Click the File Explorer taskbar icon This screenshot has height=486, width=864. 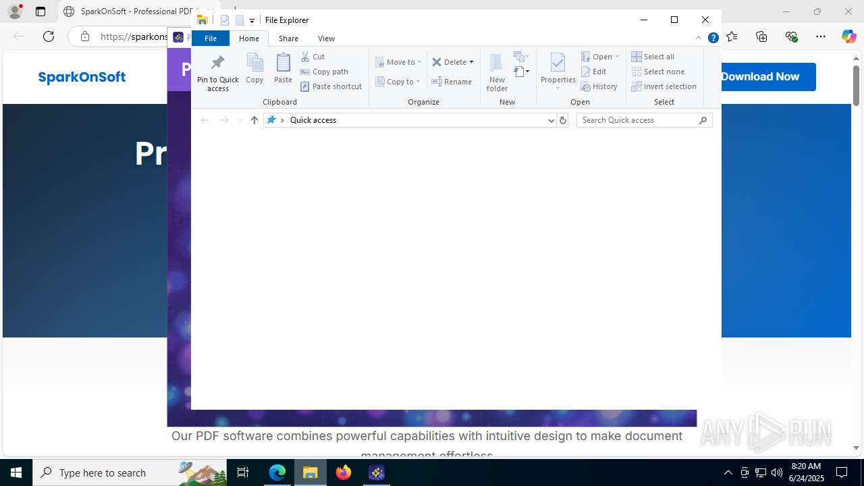click(310, 473)
